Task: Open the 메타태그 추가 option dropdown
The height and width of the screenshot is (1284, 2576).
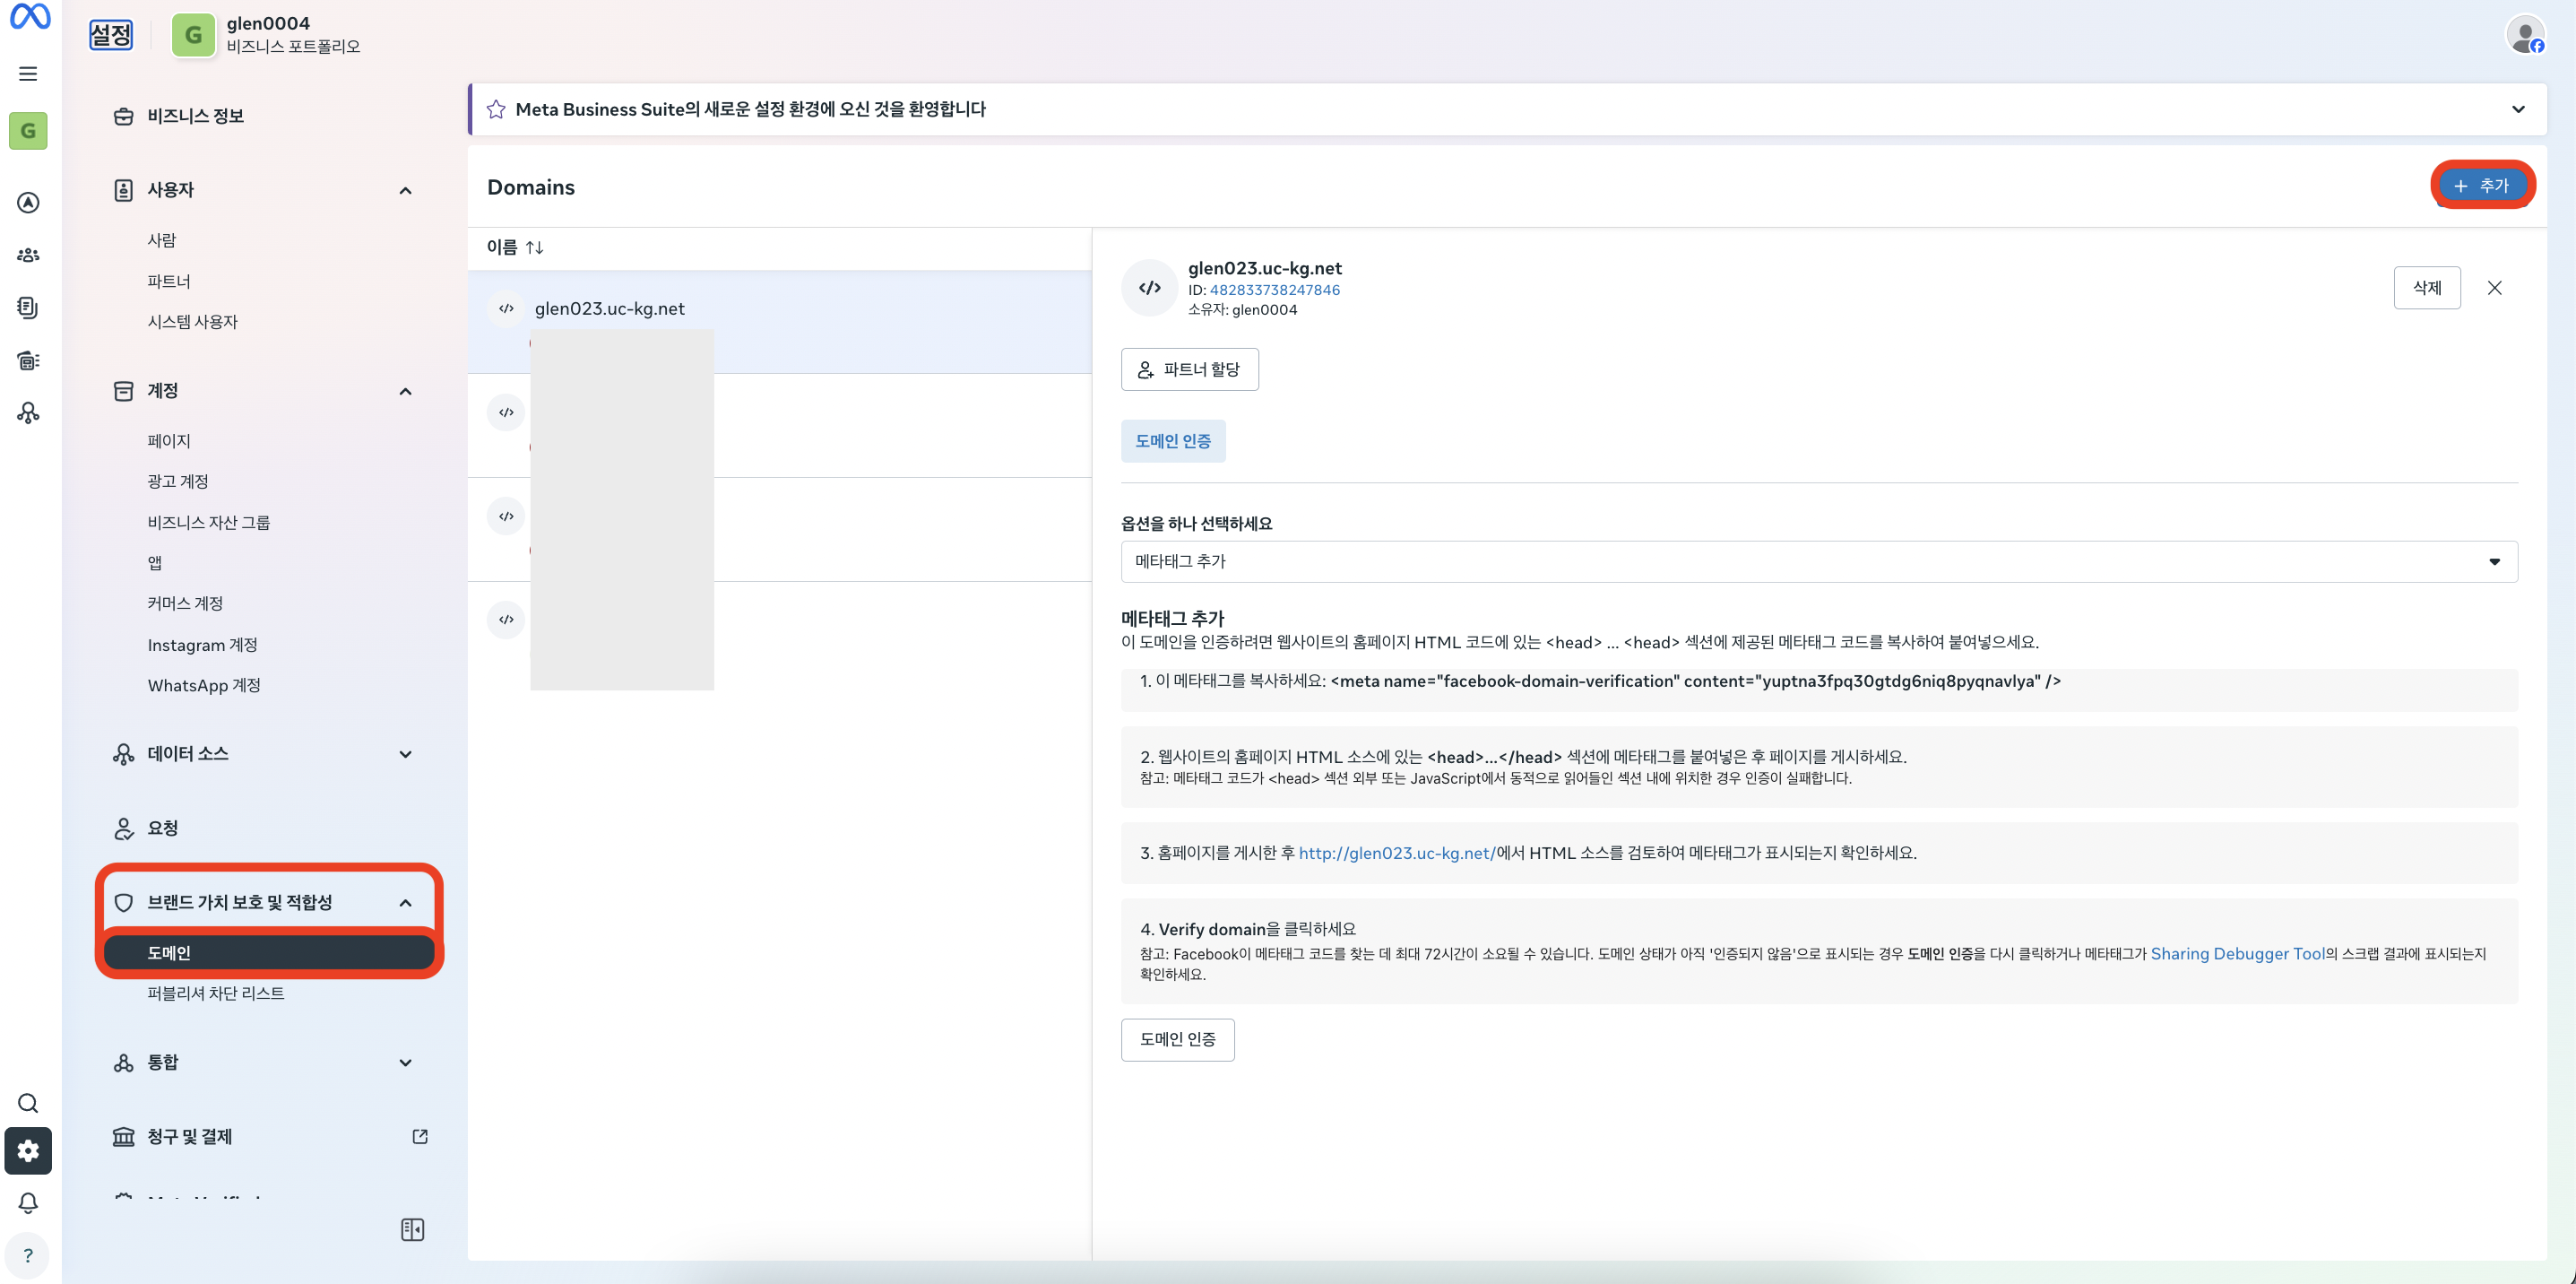Action: pos(1818,562)
